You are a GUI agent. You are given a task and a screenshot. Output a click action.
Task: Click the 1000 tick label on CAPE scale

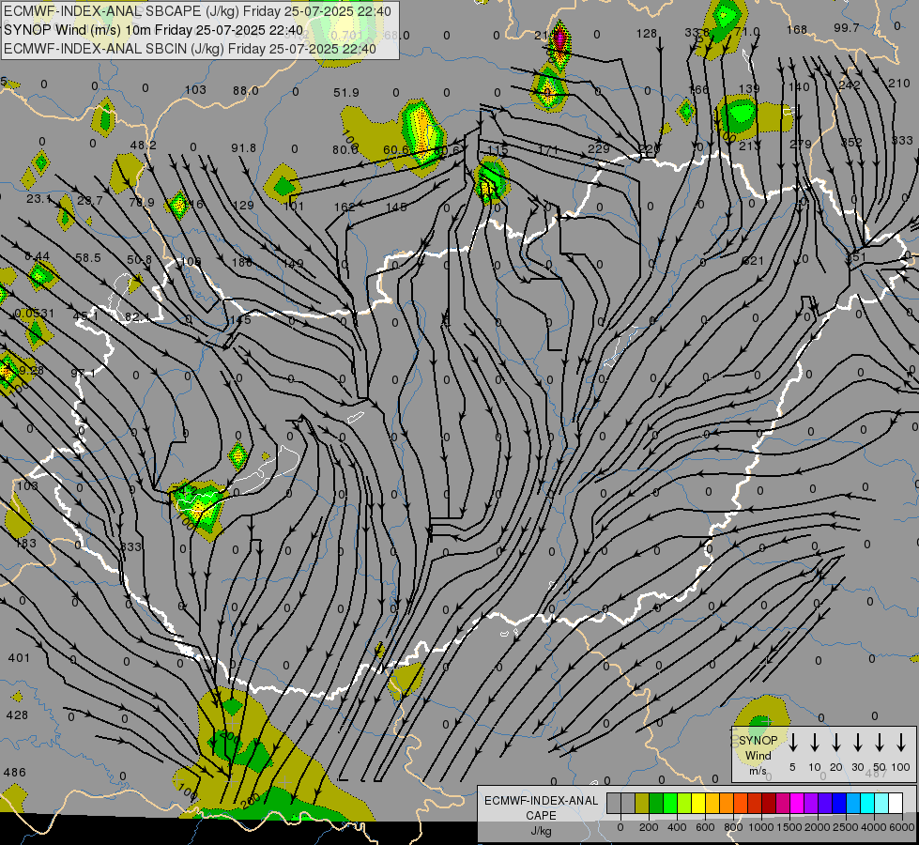tap(761, 827)
